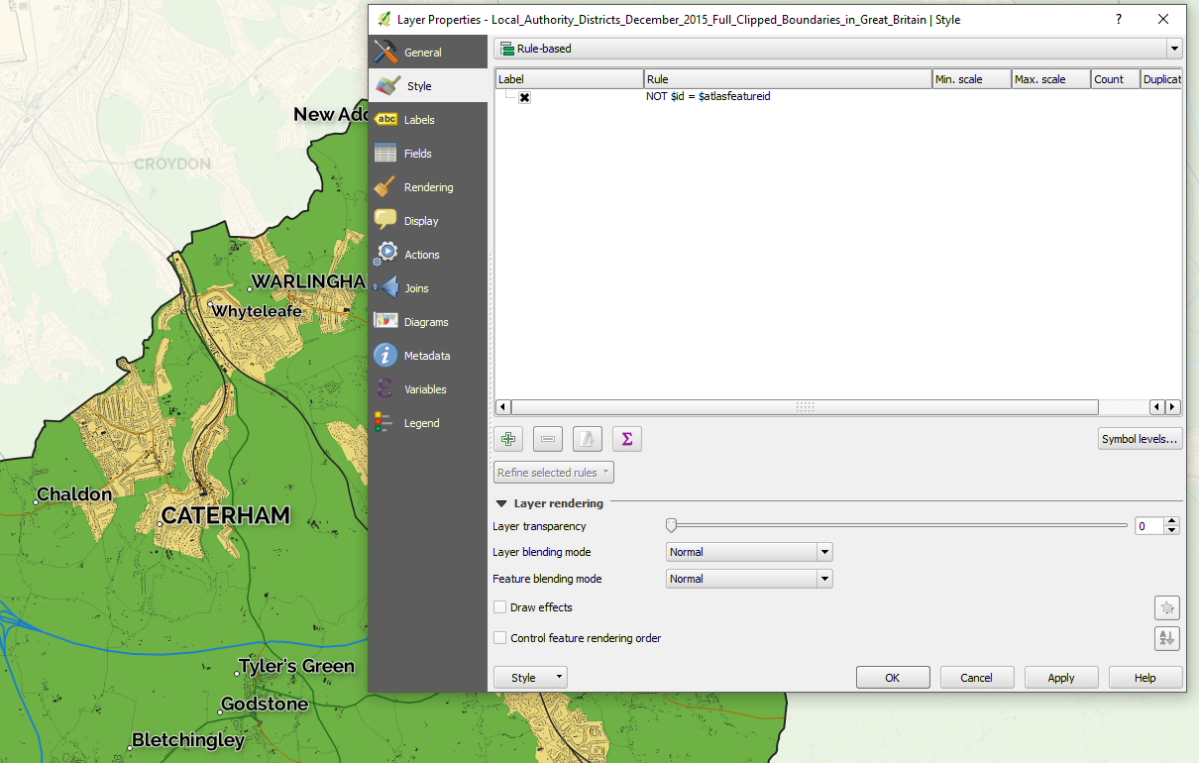Click the count features sigma icon
This screenshot has height=763, width=1199.
626,438
